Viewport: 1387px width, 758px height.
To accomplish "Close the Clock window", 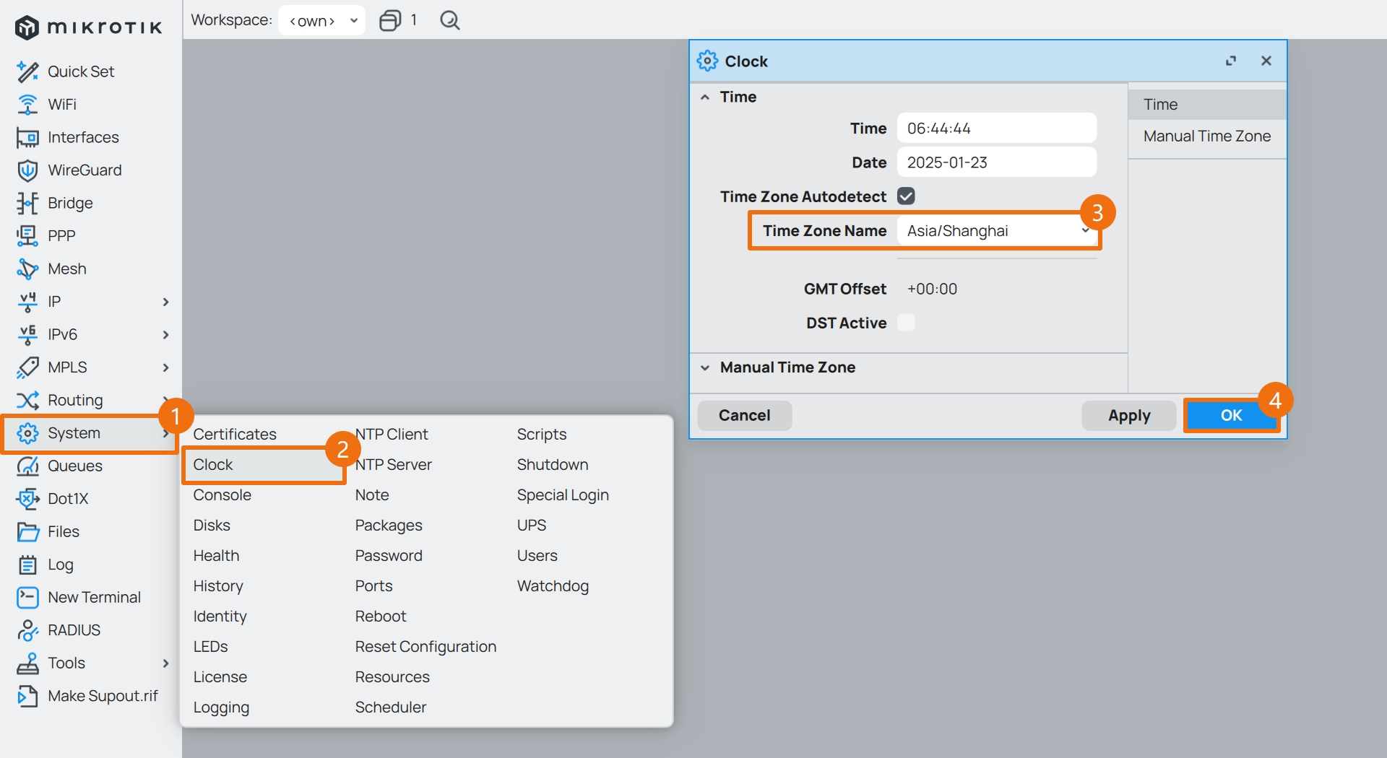I will (1266, 61).
